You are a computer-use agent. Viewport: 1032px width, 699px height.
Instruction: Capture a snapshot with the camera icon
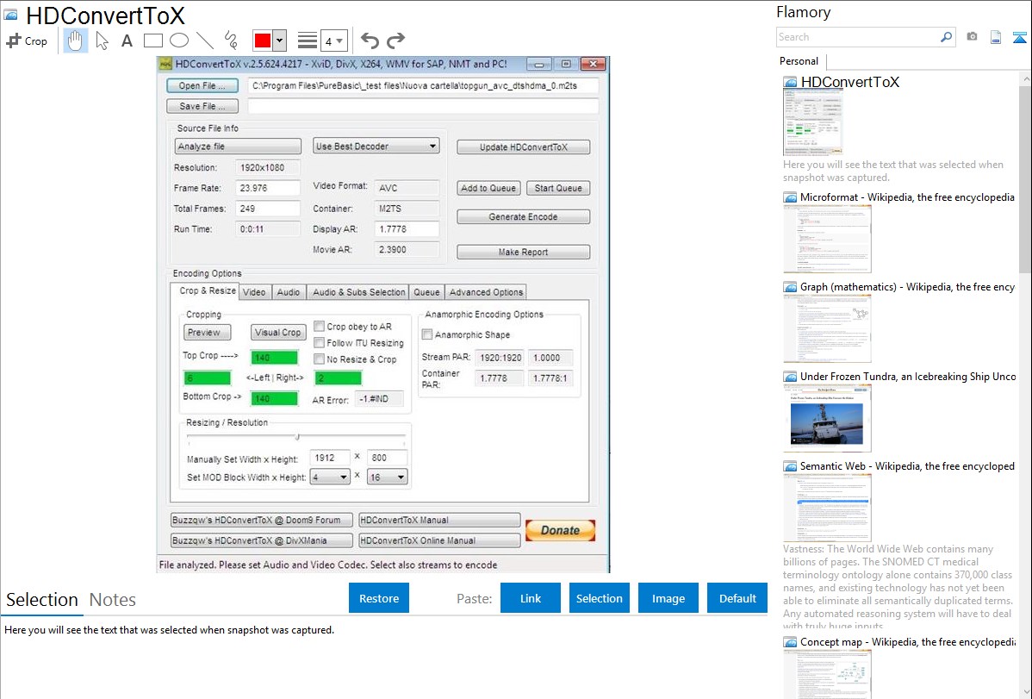[972, 37]
